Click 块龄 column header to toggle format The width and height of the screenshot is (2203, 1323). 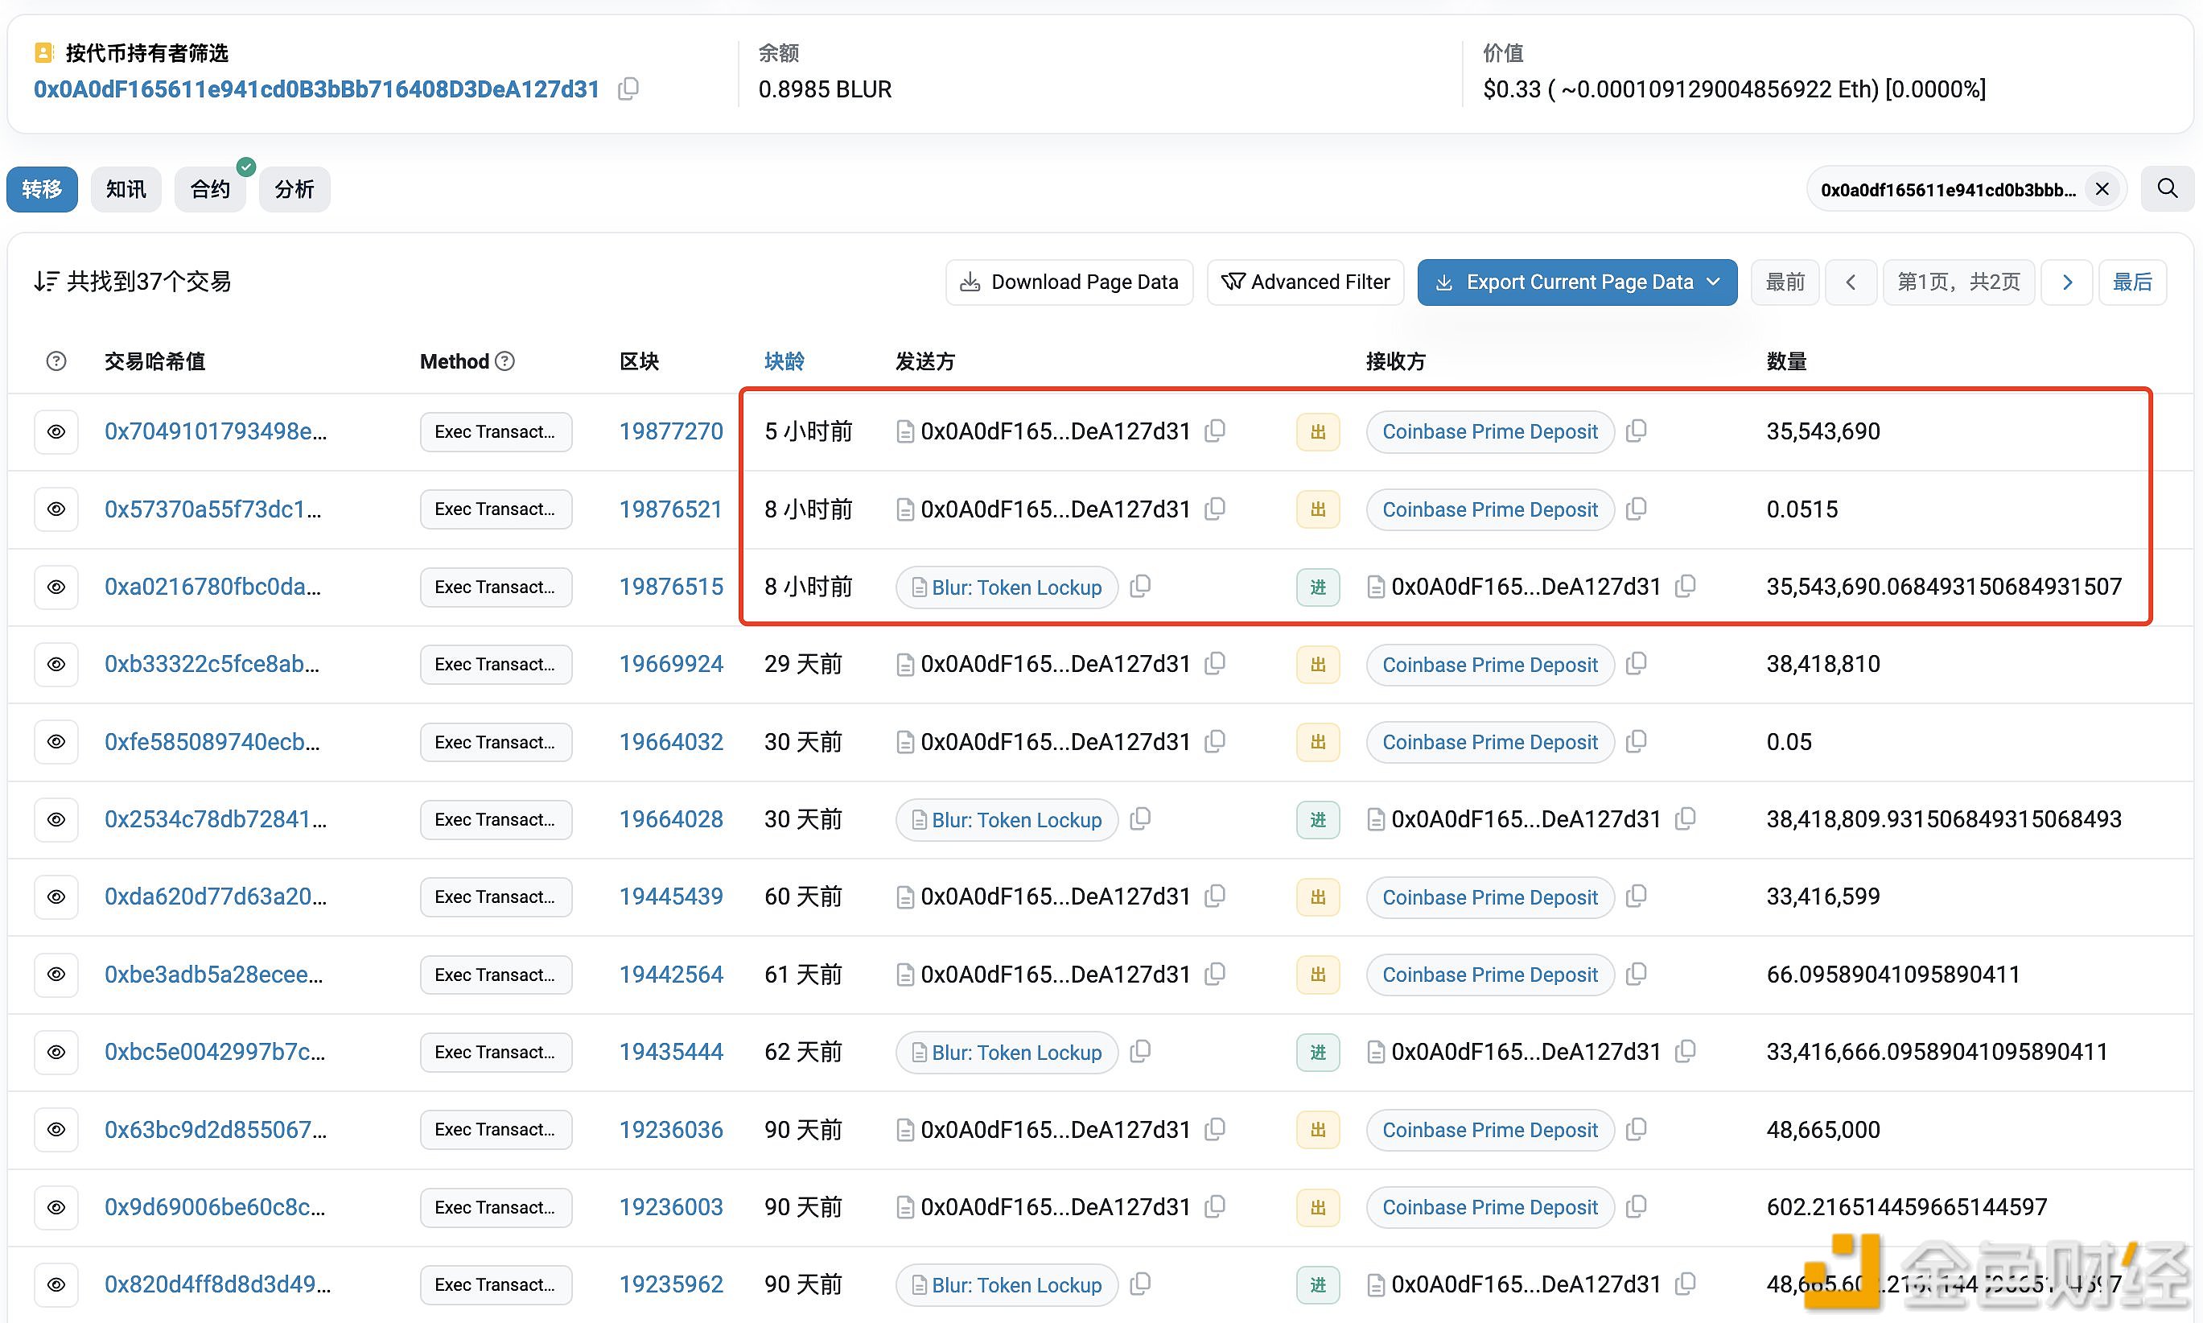[x=784, y=361]
